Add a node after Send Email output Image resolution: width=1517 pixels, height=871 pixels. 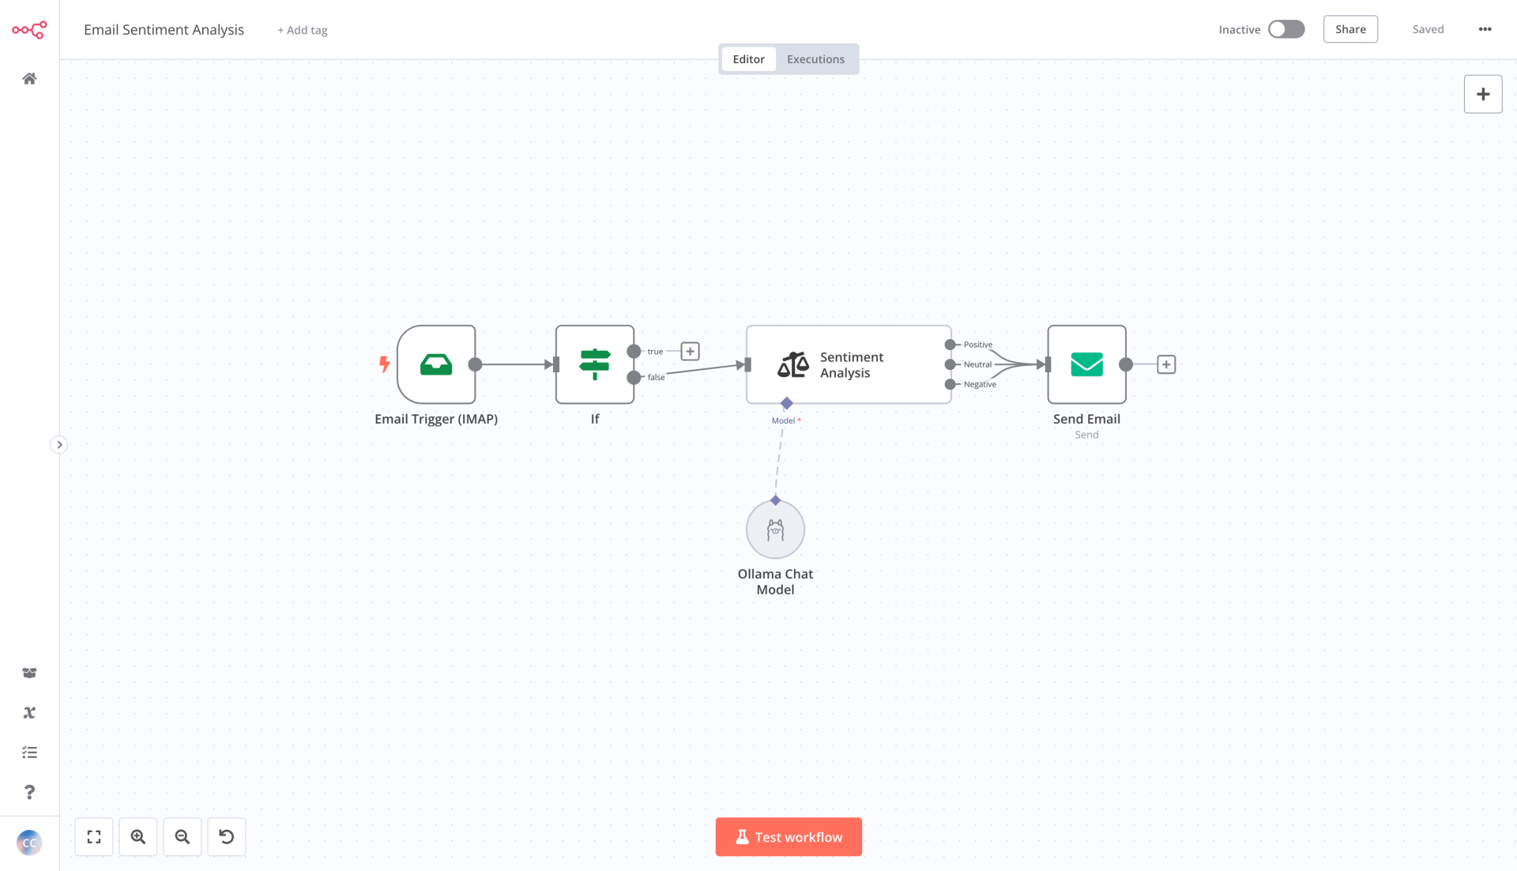point(1165,364)
